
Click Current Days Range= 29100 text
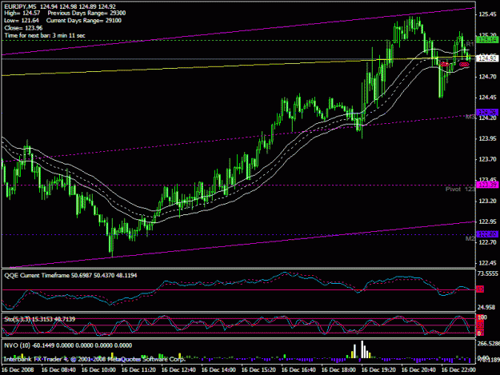coord(84,21)
